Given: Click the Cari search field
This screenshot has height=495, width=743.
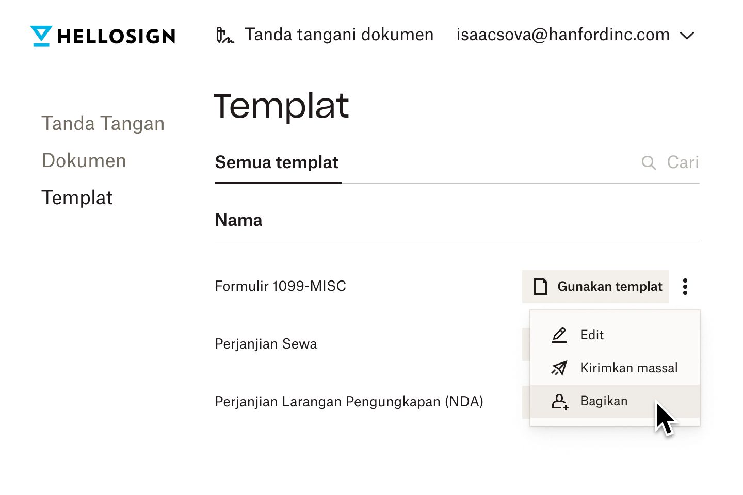Looking at the screenshot, I should pos(683,162).
